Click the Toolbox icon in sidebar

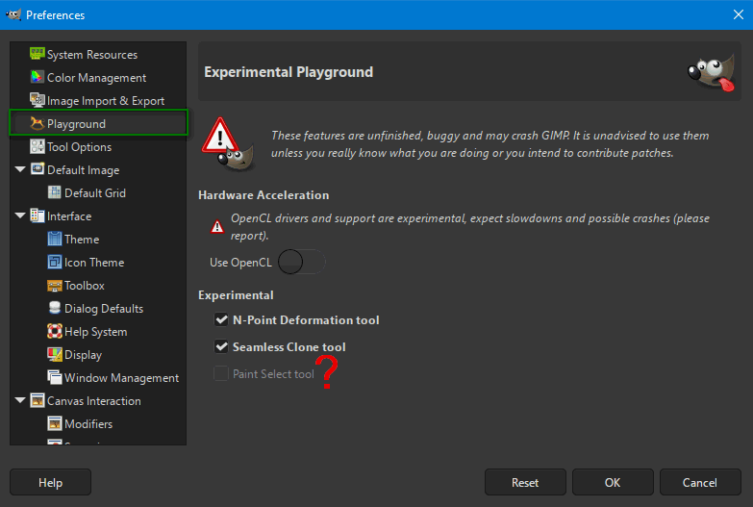[54, 285]
